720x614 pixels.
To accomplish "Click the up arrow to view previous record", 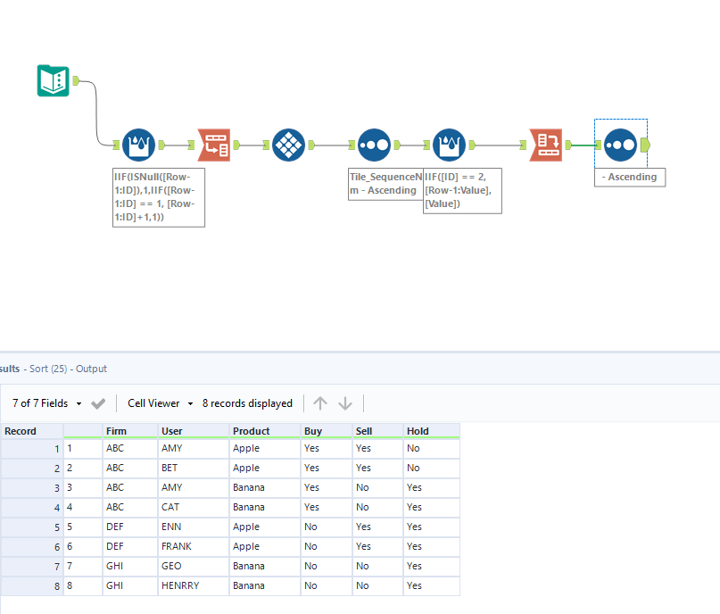I will pos(320,402).
